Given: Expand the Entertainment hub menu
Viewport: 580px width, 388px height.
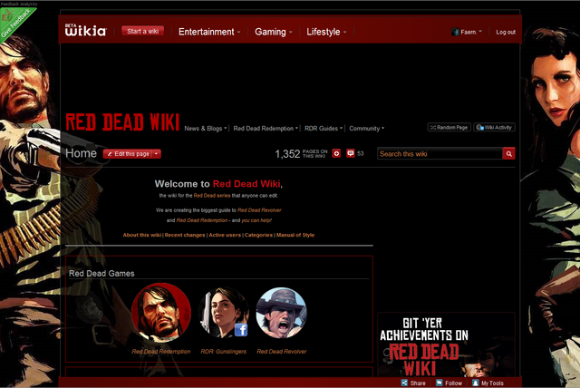Looking at the screenshot, I should point(209,32).
